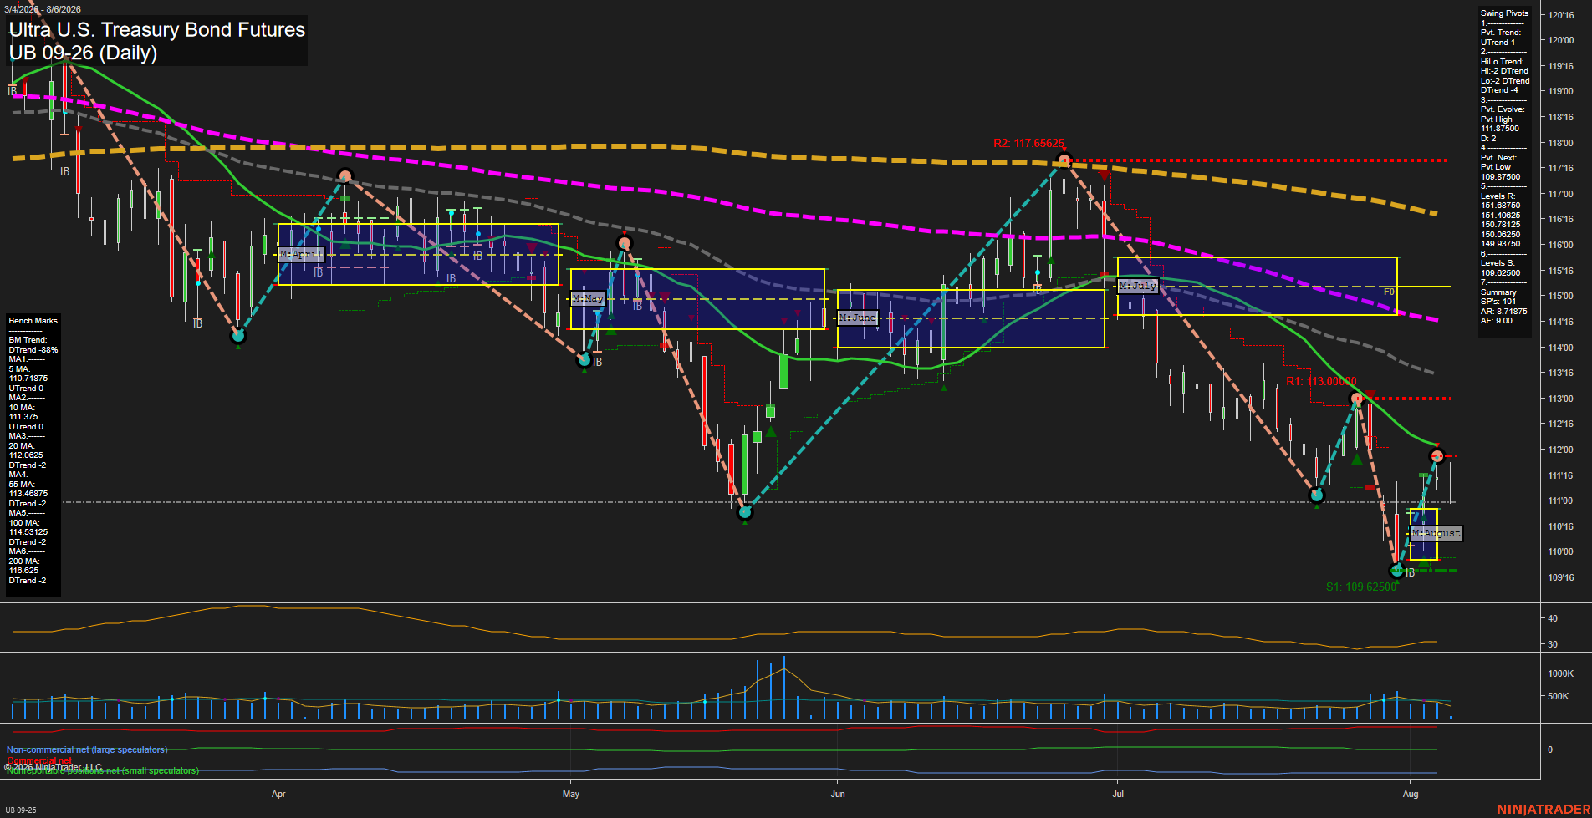Screen dimensions: 1592x818
Task: Select the "DTrend -88%" BM Trend value
Action: click(33, 350)
